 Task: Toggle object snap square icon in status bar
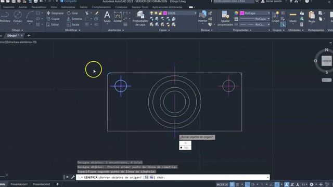point(277,184)
